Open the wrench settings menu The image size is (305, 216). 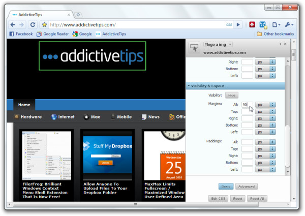[x=289, y=25]
